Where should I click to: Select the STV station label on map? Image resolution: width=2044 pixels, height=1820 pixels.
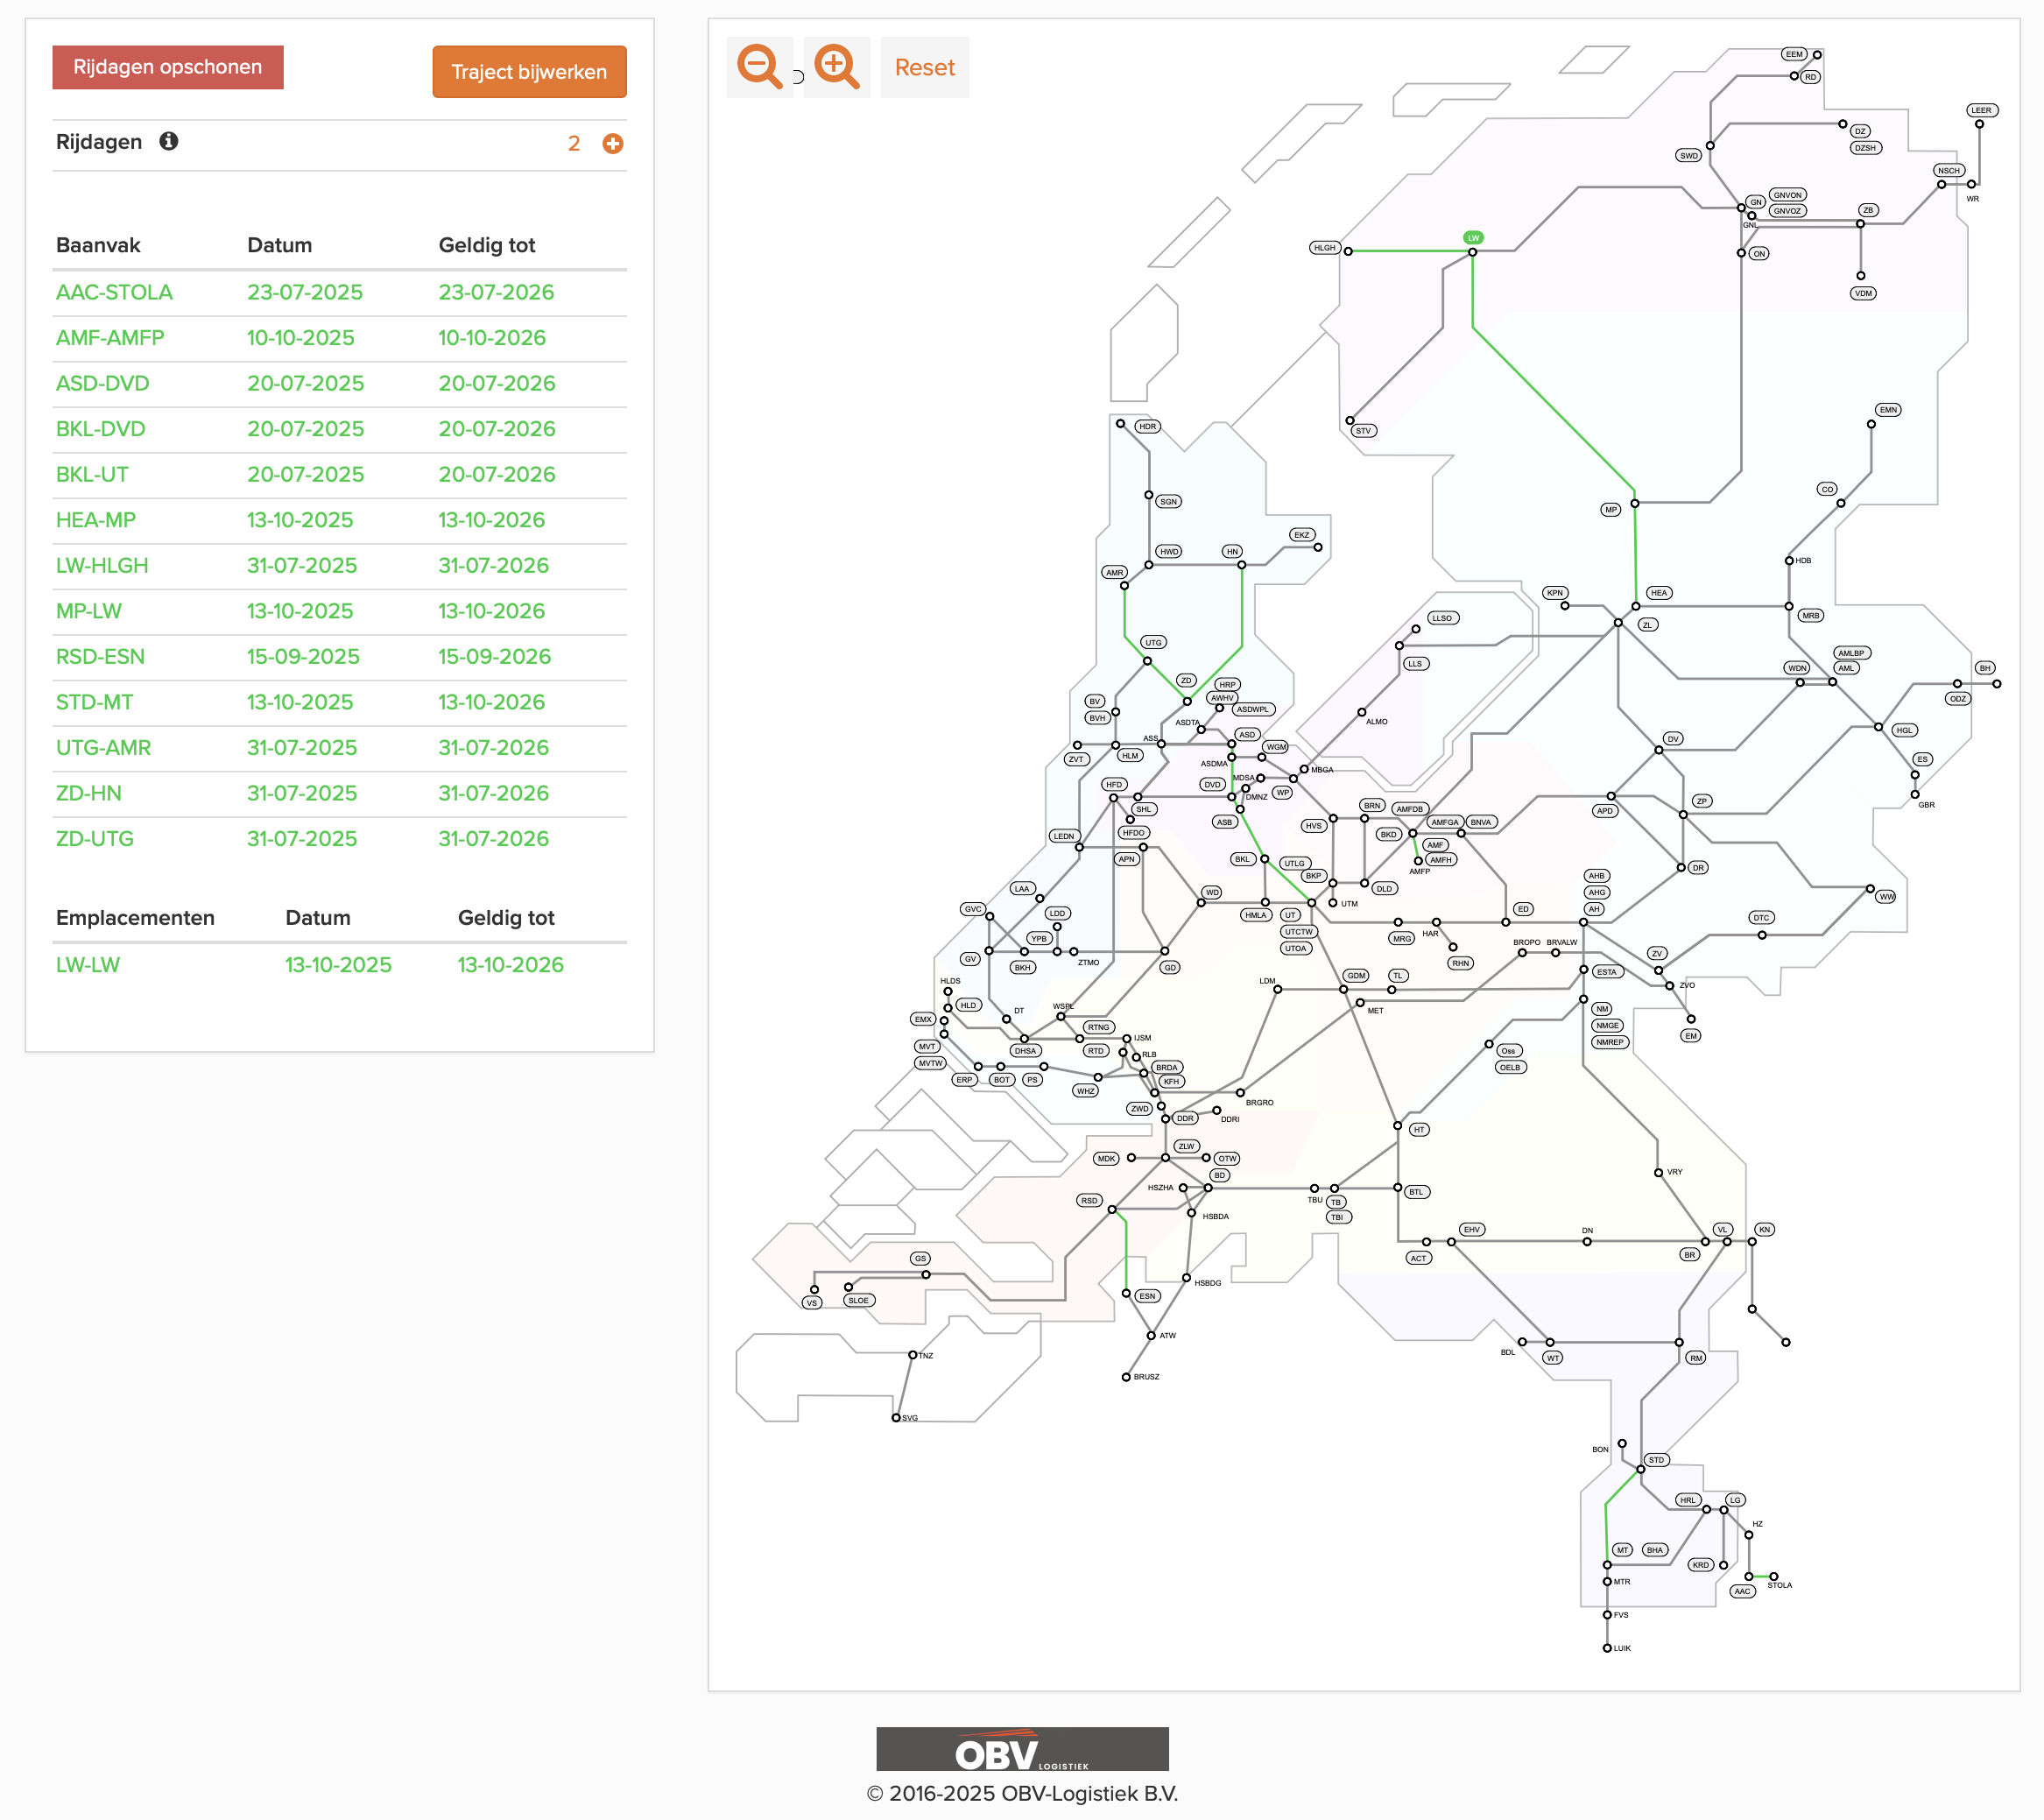[1363, 431]
